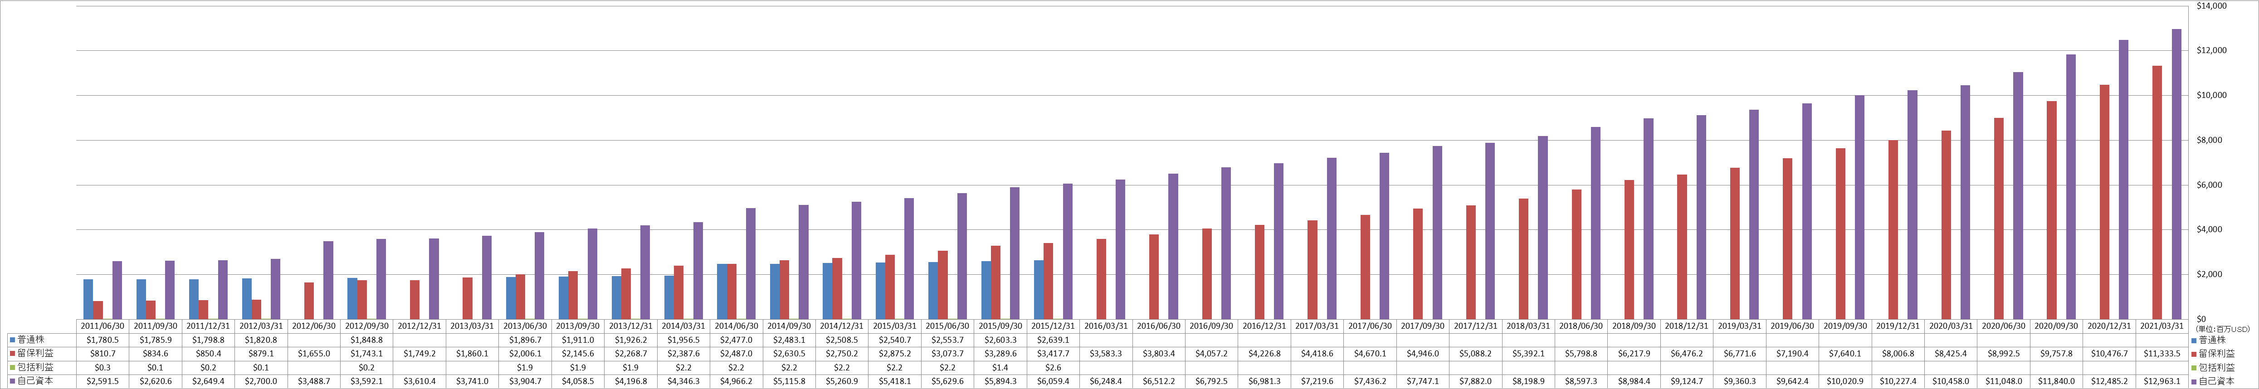Click the $2,591.5 cell in 自己資本 row

[x=102, y=381]
